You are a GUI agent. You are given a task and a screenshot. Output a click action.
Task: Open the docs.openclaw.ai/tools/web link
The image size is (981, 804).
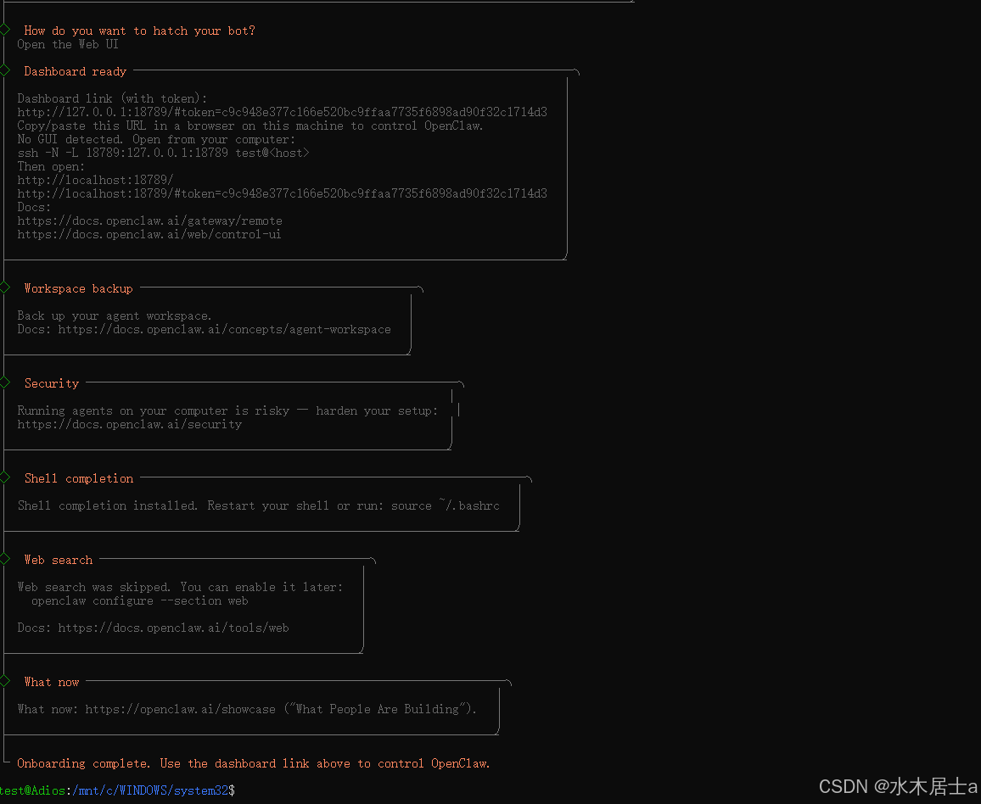173,628
